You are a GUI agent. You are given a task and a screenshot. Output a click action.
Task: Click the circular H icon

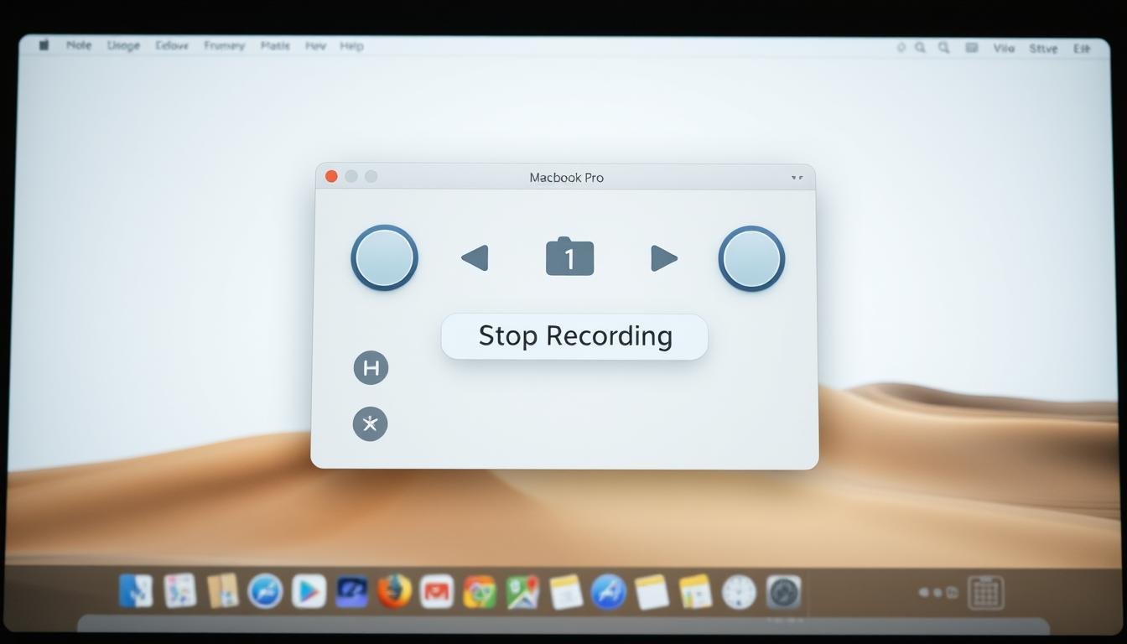[371, 367]
